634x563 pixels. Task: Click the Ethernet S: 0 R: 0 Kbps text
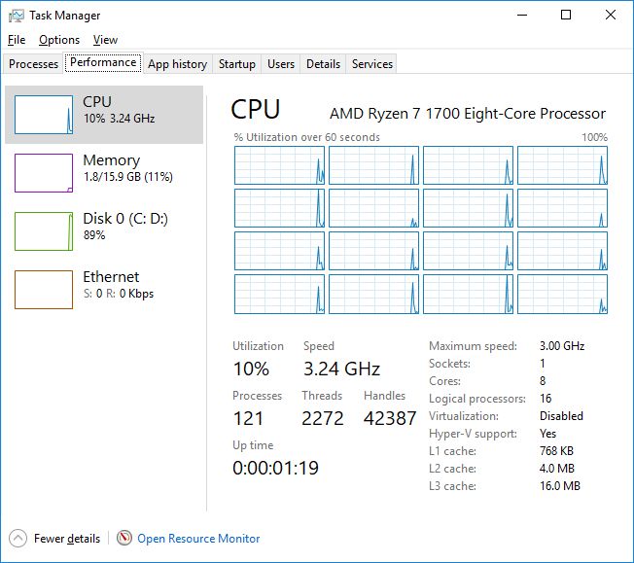click(x=119, y=294)
